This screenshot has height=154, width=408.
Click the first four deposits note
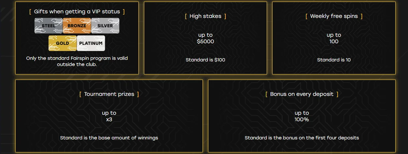point(302,138)
